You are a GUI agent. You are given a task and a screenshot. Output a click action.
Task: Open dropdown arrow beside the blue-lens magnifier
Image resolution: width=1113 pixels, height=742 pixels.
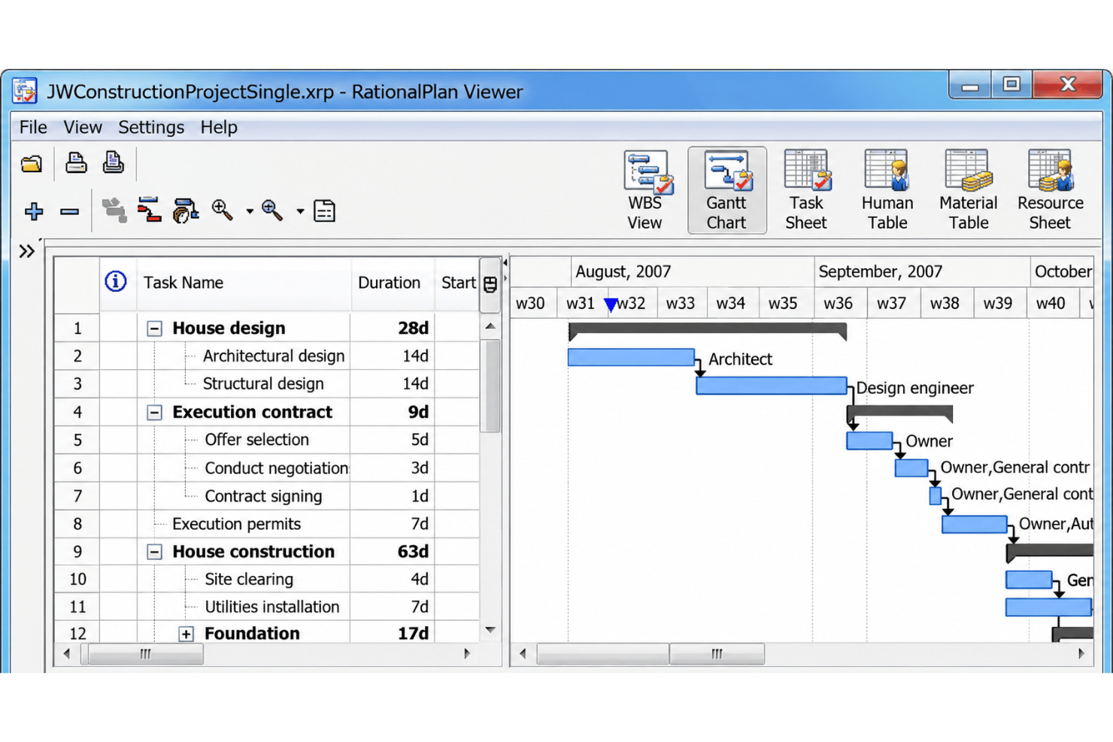point(300,212)
